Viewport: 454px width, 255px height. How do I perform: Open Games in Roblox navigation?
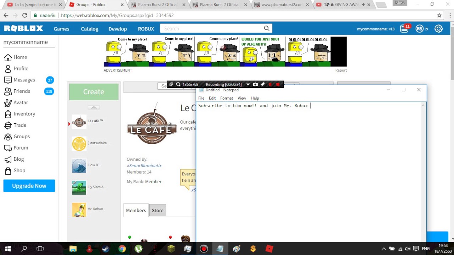coord(61,29)
